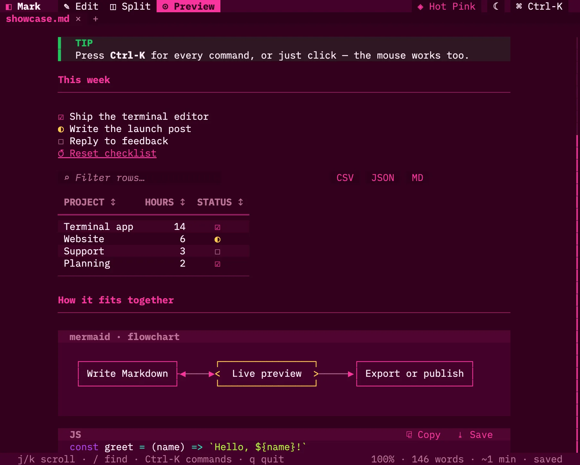Toggle dark mode with the moon icon
The width and height of the screenshot is (580, 465).
pos(496,6)
